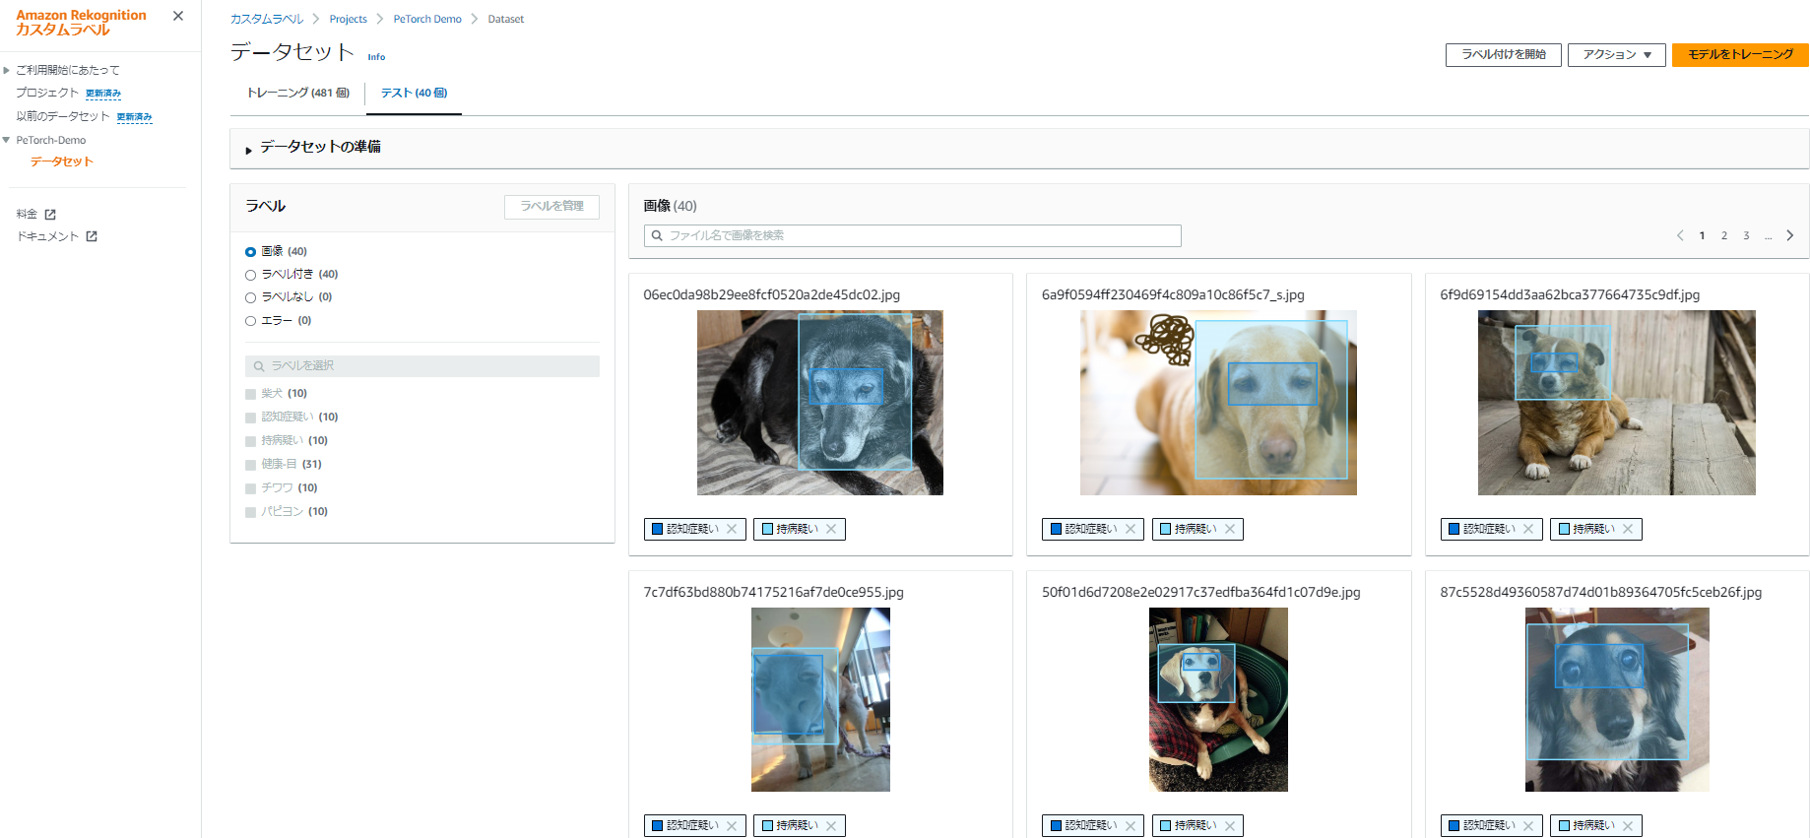The height and width of the screenshot is (838, 1810).
Task: Click the ラベル付けを開始 button
Action: 1503,55
